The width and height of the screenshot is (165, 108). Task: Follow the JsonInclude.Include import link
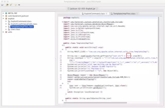tap(97, 22)
